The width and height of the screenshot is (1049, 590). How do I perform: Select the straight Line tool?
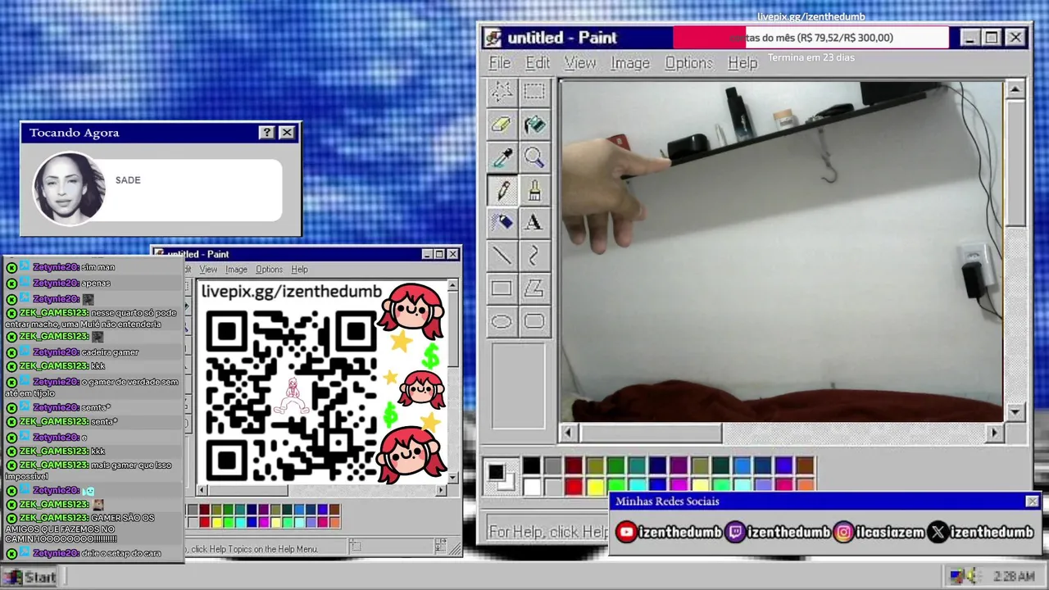pyautogui.click(x=502, y=256)
